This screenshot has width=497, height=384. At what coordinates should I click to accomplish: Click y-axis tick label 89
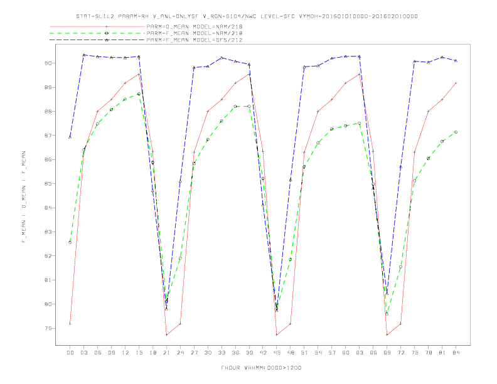(x=48, y=87)
